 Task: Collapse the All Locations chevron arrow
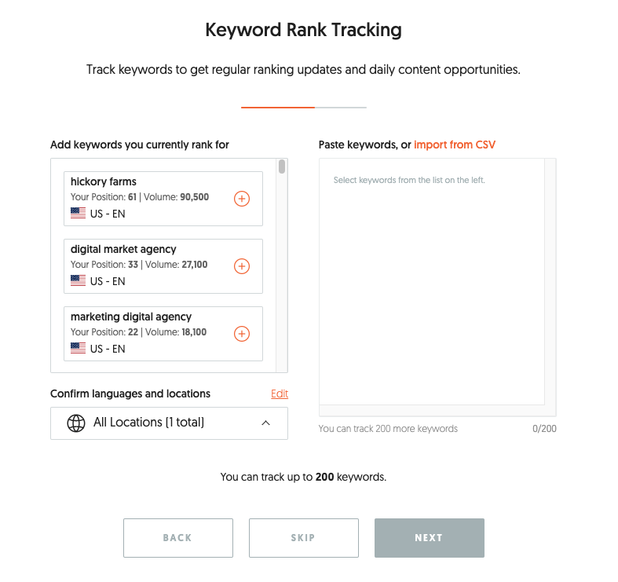pyautogui.click(x=265, y=423)
